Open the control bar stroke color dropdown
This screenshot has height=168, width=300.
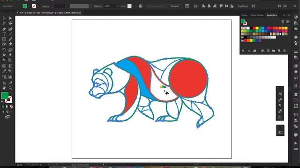[x=38, y=6]
